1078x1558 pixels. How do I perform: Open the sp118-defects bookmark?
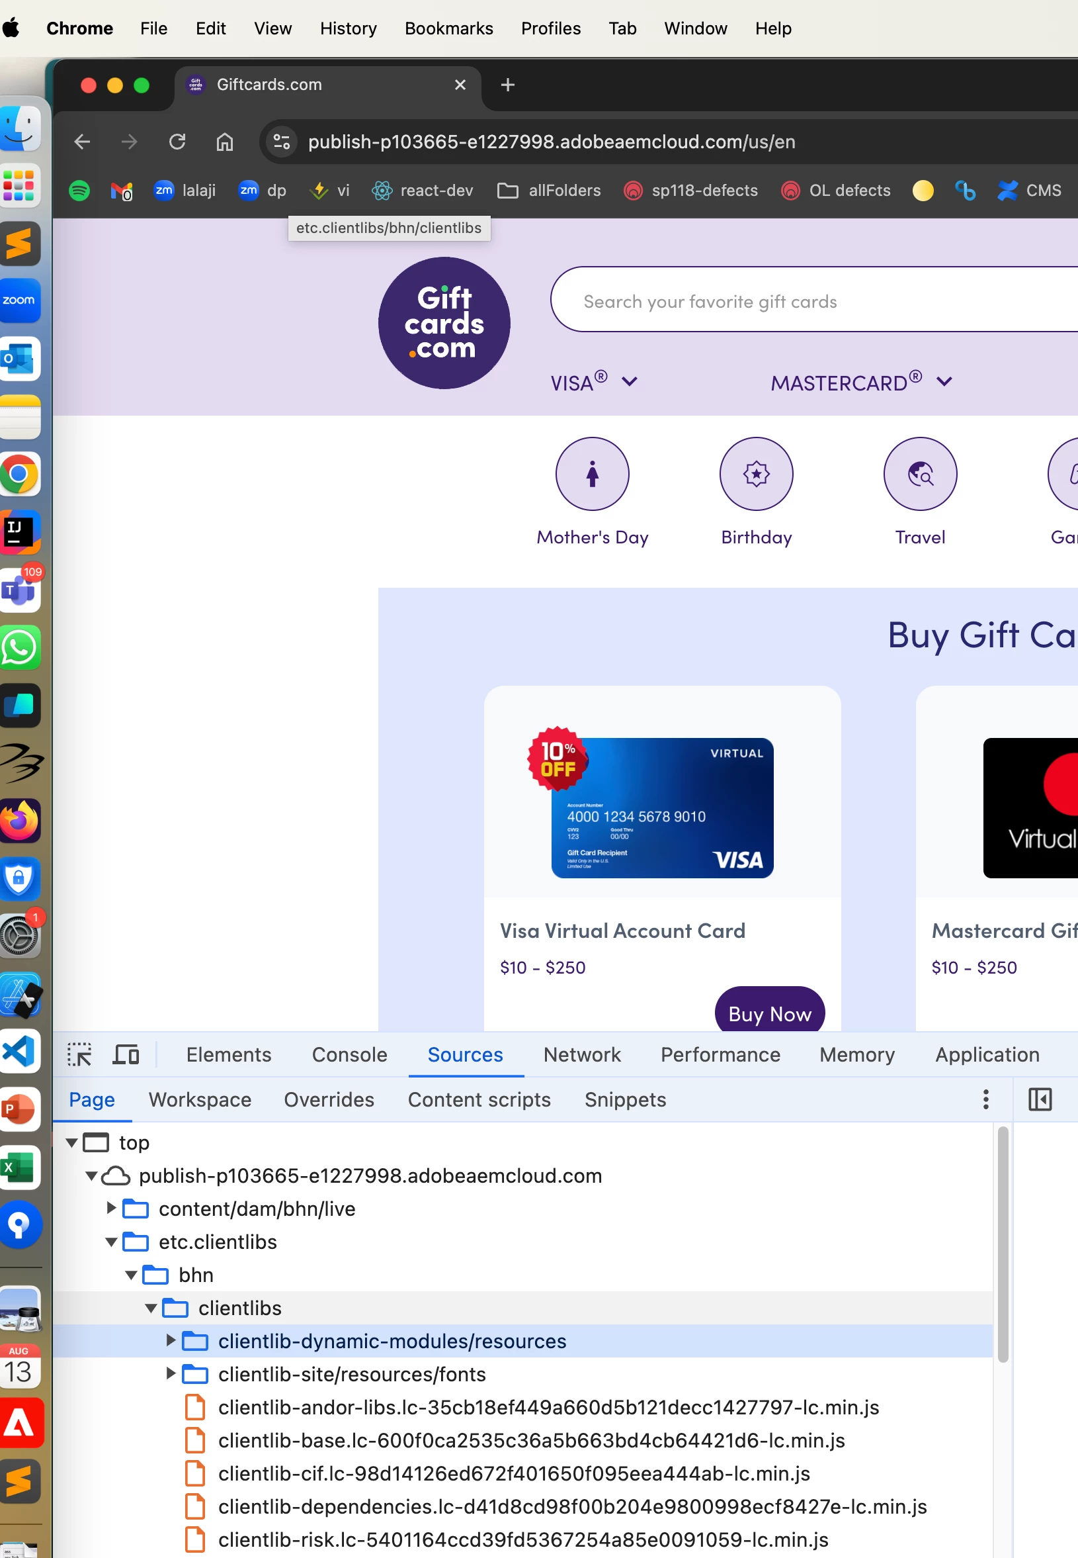click(690, 191)
